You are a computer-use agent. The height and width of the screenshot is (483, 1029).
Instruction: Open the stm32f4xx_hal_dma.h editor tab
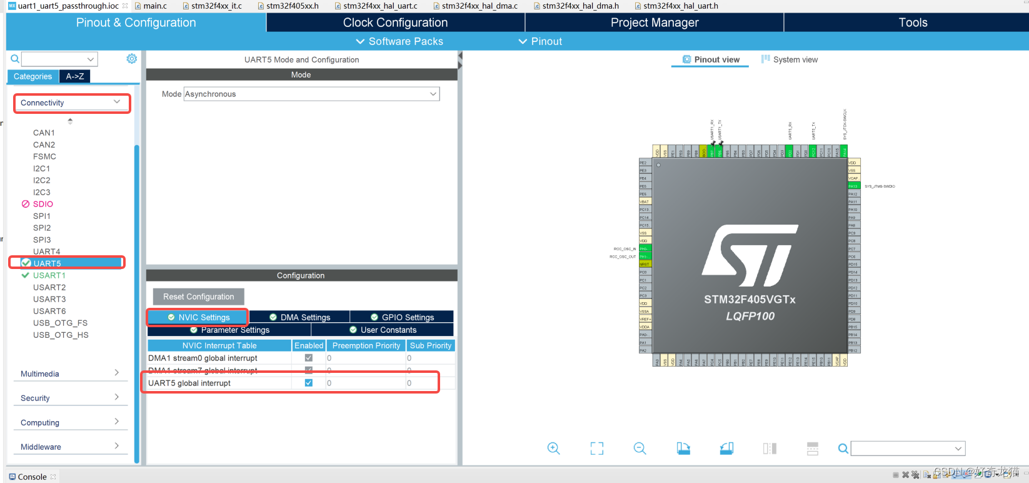pyautogui.click(x=575, y=6)
